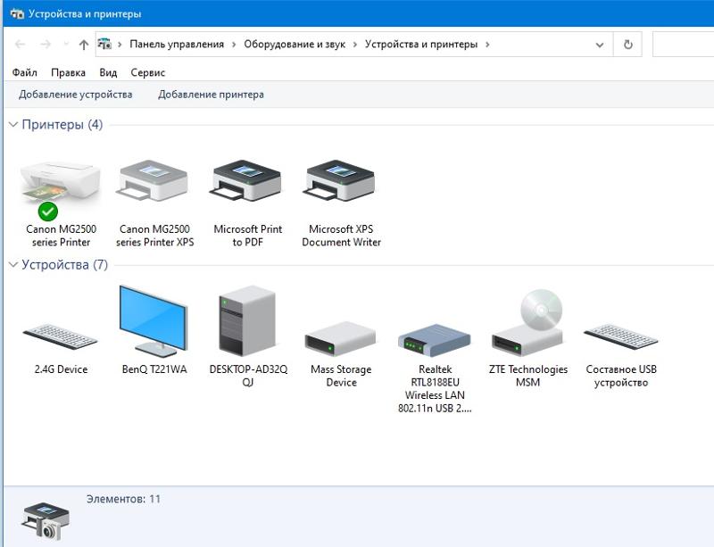Select the ZTE Technologies MSM disc drive icon
The width and height of the screenshot is (714, 547).
click(x=527, y=323)
